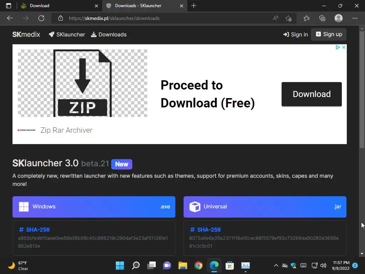The image size is (365, 274).
Task: Download the Universal .jar launcher
Action: click(x=265, y=207)
